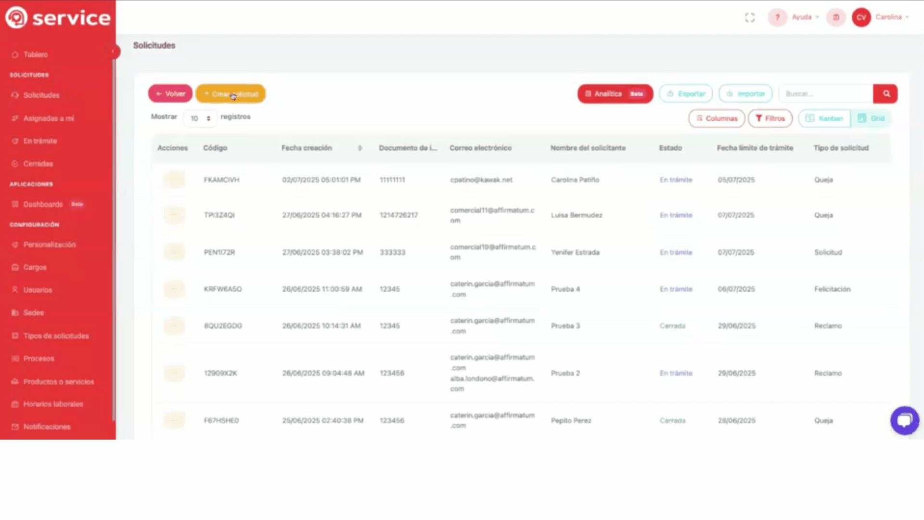Viewport: 924px width, 520px height.
Task: Click Nombre del solicitante column header
Action: point(588,148)
